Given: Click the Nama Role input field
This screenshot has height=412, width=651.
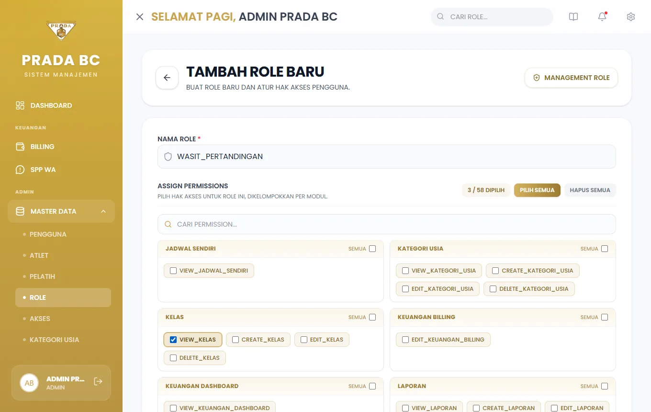Looking at the screenshot, I should click(387, 157).
